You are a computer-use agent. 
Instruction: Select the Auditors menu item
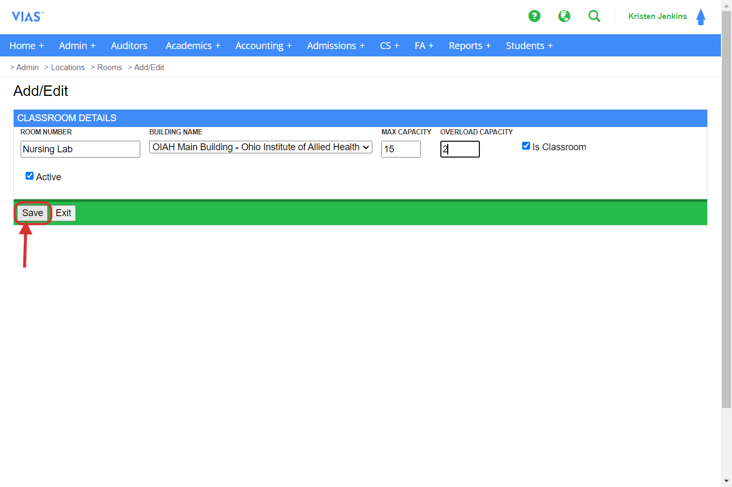click(x=129, y=46)
